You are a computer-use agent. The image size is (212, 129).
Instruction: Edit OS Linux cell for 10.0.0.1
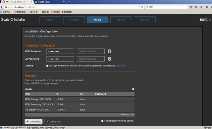[x=82, y=99]
